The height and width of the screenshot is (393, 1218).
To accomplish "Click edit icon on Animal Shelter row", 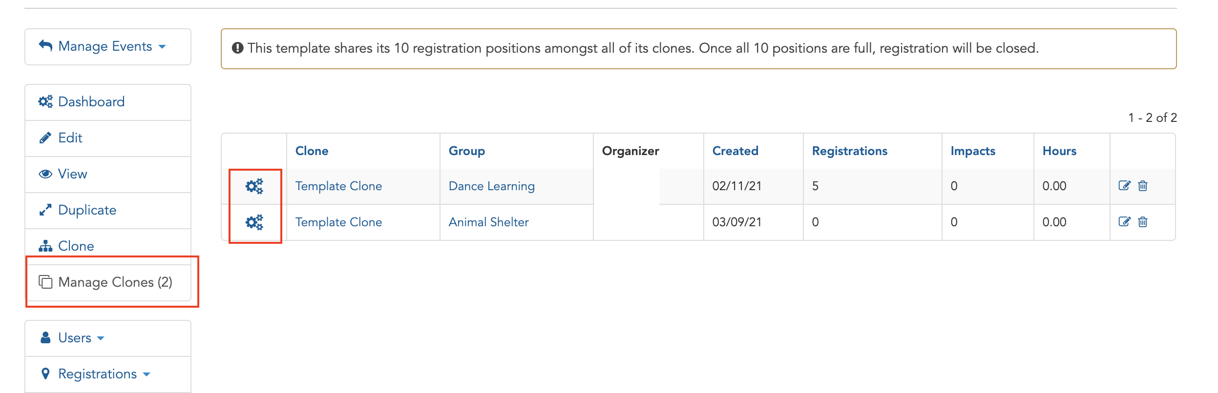I will [1124, 222].
